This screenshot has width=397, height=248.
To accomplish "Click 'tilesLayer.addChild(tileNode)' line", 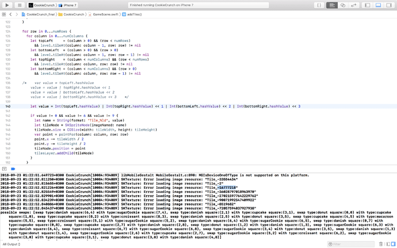I will [x=64, y=153].
